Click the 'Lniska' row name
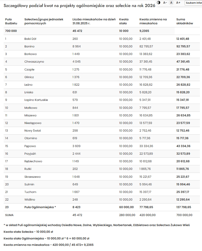Screen dimensions: 202x251 tap(29, 92)
